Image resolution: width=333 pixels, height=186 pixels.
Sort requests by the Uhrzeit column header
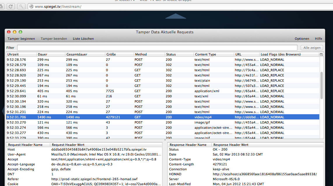(21, 54)
